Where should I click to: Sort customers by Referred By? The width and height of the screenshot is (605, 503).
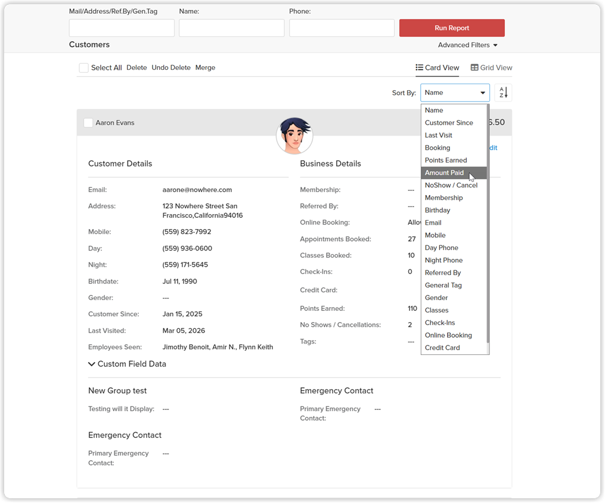454,273
